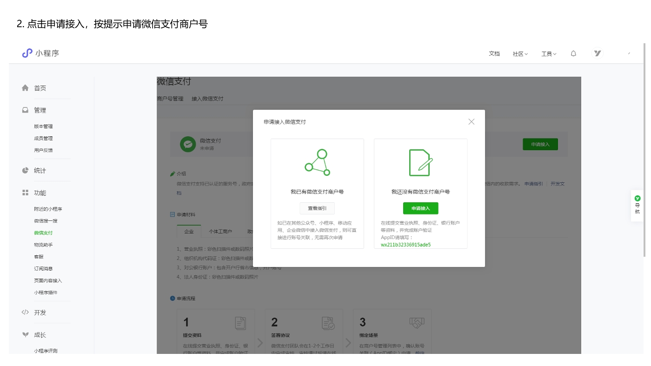Switch to the 商户号管理 tab
The width and height of the screenshot is (651, 366).
click(x=170, y=99)
